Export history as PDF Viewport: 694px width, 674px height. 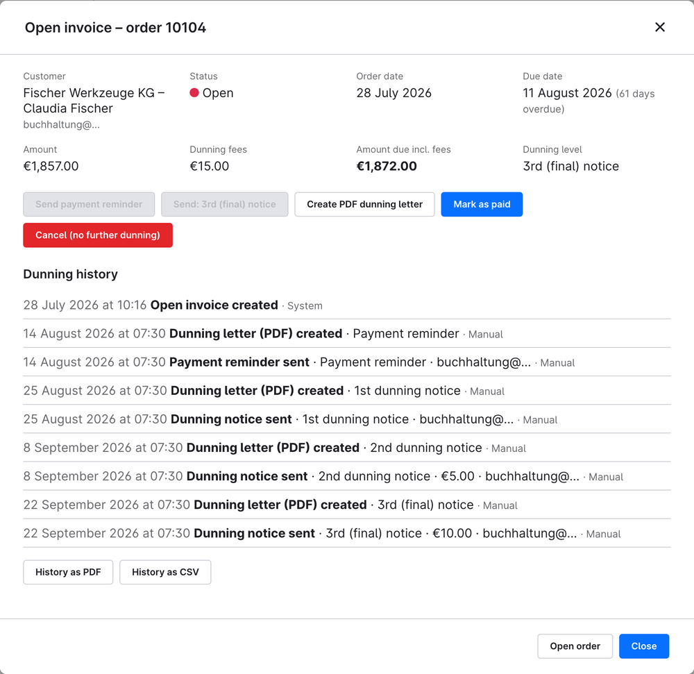click(x=68, y=572)
